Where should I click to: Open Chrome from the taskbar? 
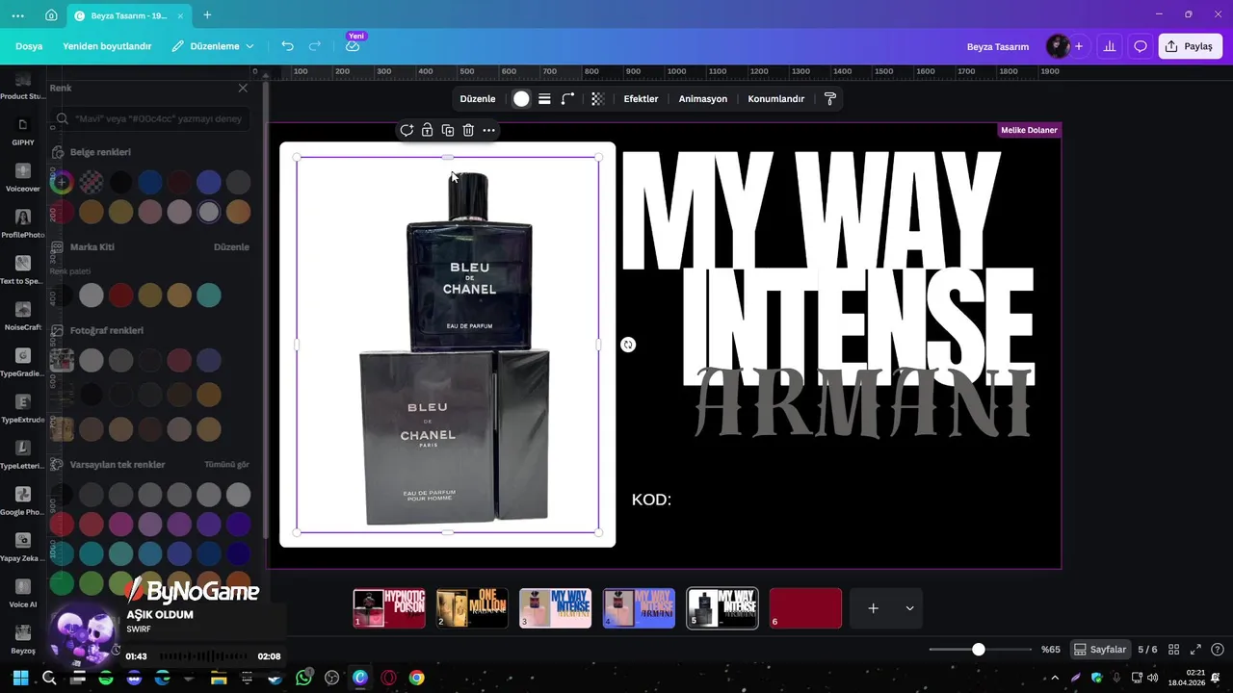pos(416,678)
